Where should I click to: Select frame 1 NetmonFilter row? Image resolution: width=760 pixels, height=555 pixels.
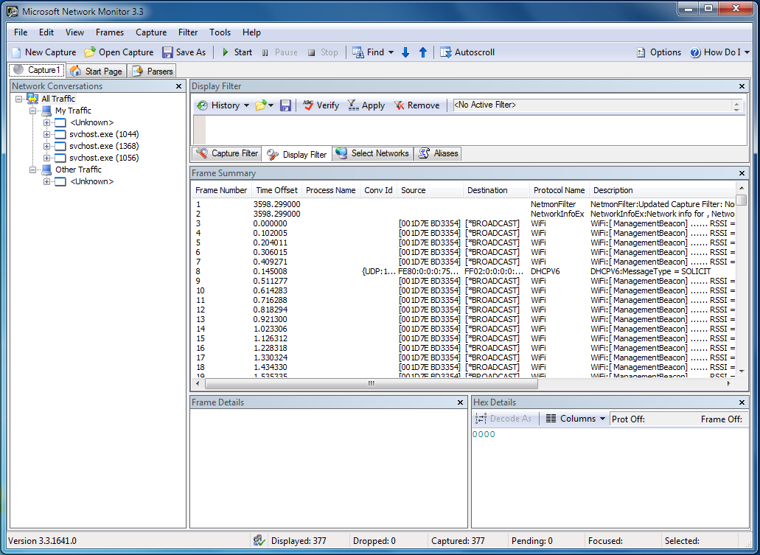[464, 205]
